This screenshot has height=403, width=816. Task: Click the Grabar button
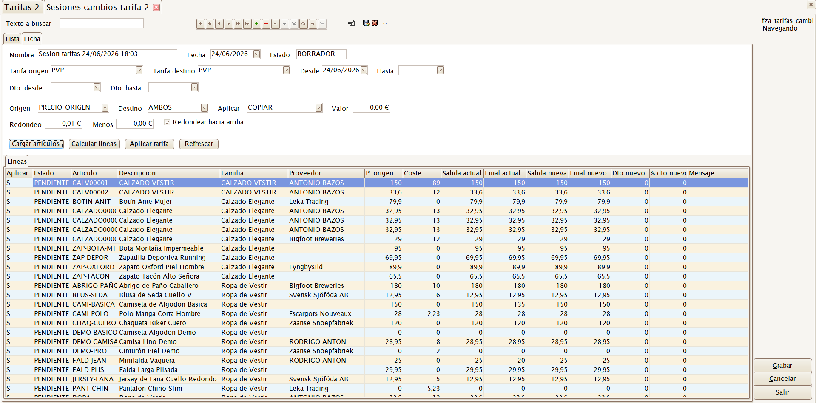782,366
